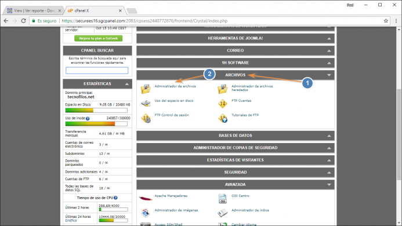Viewport: 402px width, 226px height.
Task: Click the CGI Centro icon
Action: tap(223, 199)
